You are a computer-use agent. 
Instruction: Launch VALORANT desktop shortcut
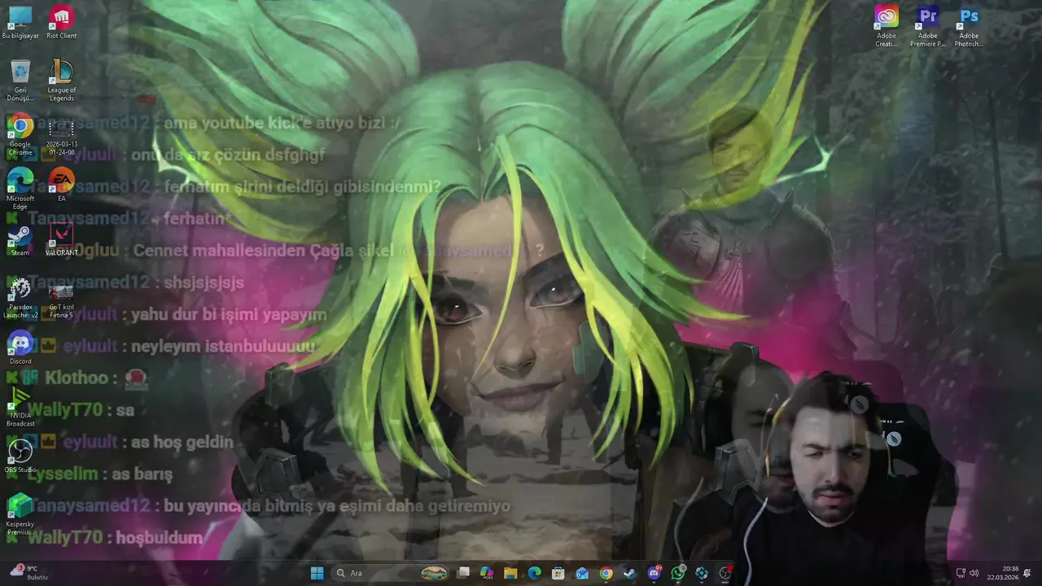point(61,241)
